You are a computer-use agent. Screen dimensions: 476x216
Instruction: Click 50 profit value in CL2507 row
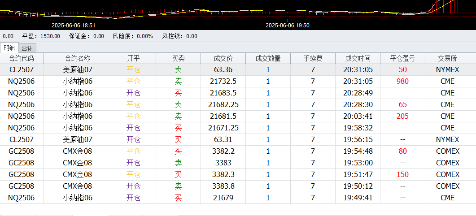click(x=402, y=70)
